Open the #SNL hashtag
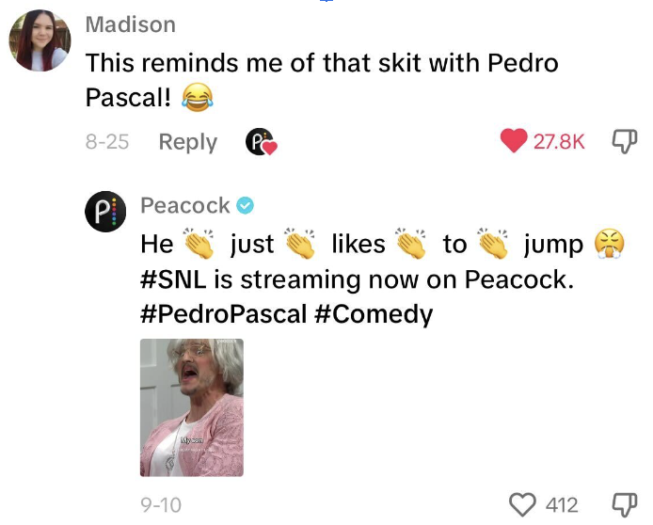The image size is (653, 525). tap(173, 278)
